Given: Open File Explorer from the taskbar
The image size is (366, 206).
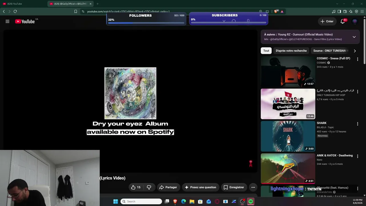Looking at the screenshot, I should coord(192,201).
